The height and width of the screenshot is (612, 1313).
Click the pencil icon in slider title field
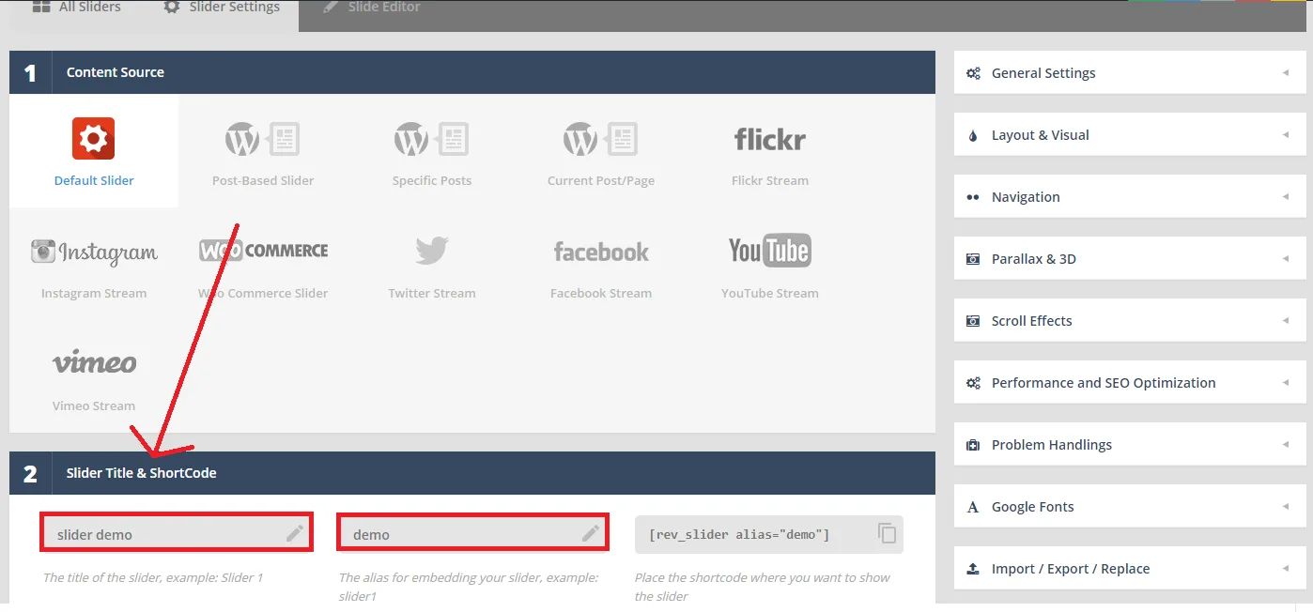[295, 533]
